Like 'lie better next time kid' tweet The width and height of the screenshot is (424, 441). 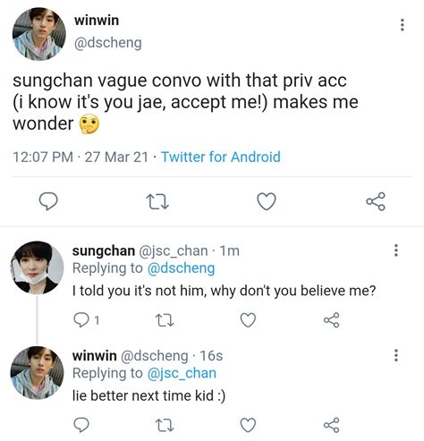pos(248,425)
